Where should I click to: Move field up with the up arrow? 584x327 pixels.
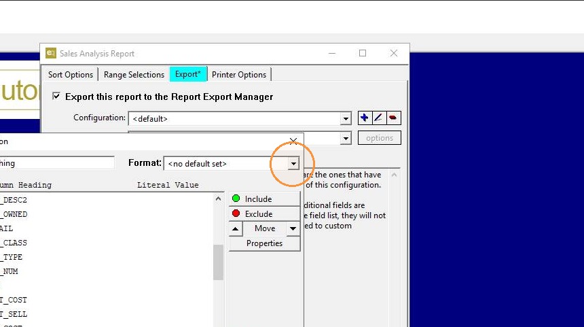pos(236,228)
